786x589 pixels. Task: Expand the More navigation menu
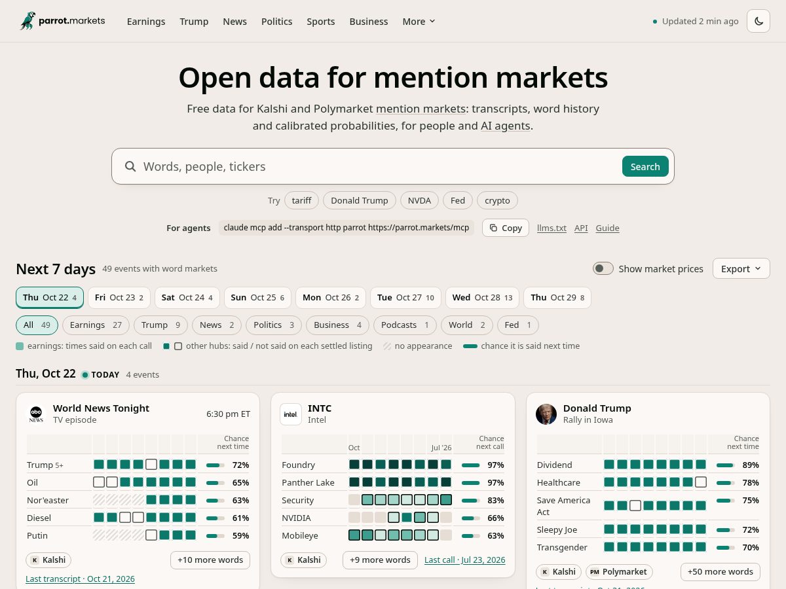coord(419,21)
